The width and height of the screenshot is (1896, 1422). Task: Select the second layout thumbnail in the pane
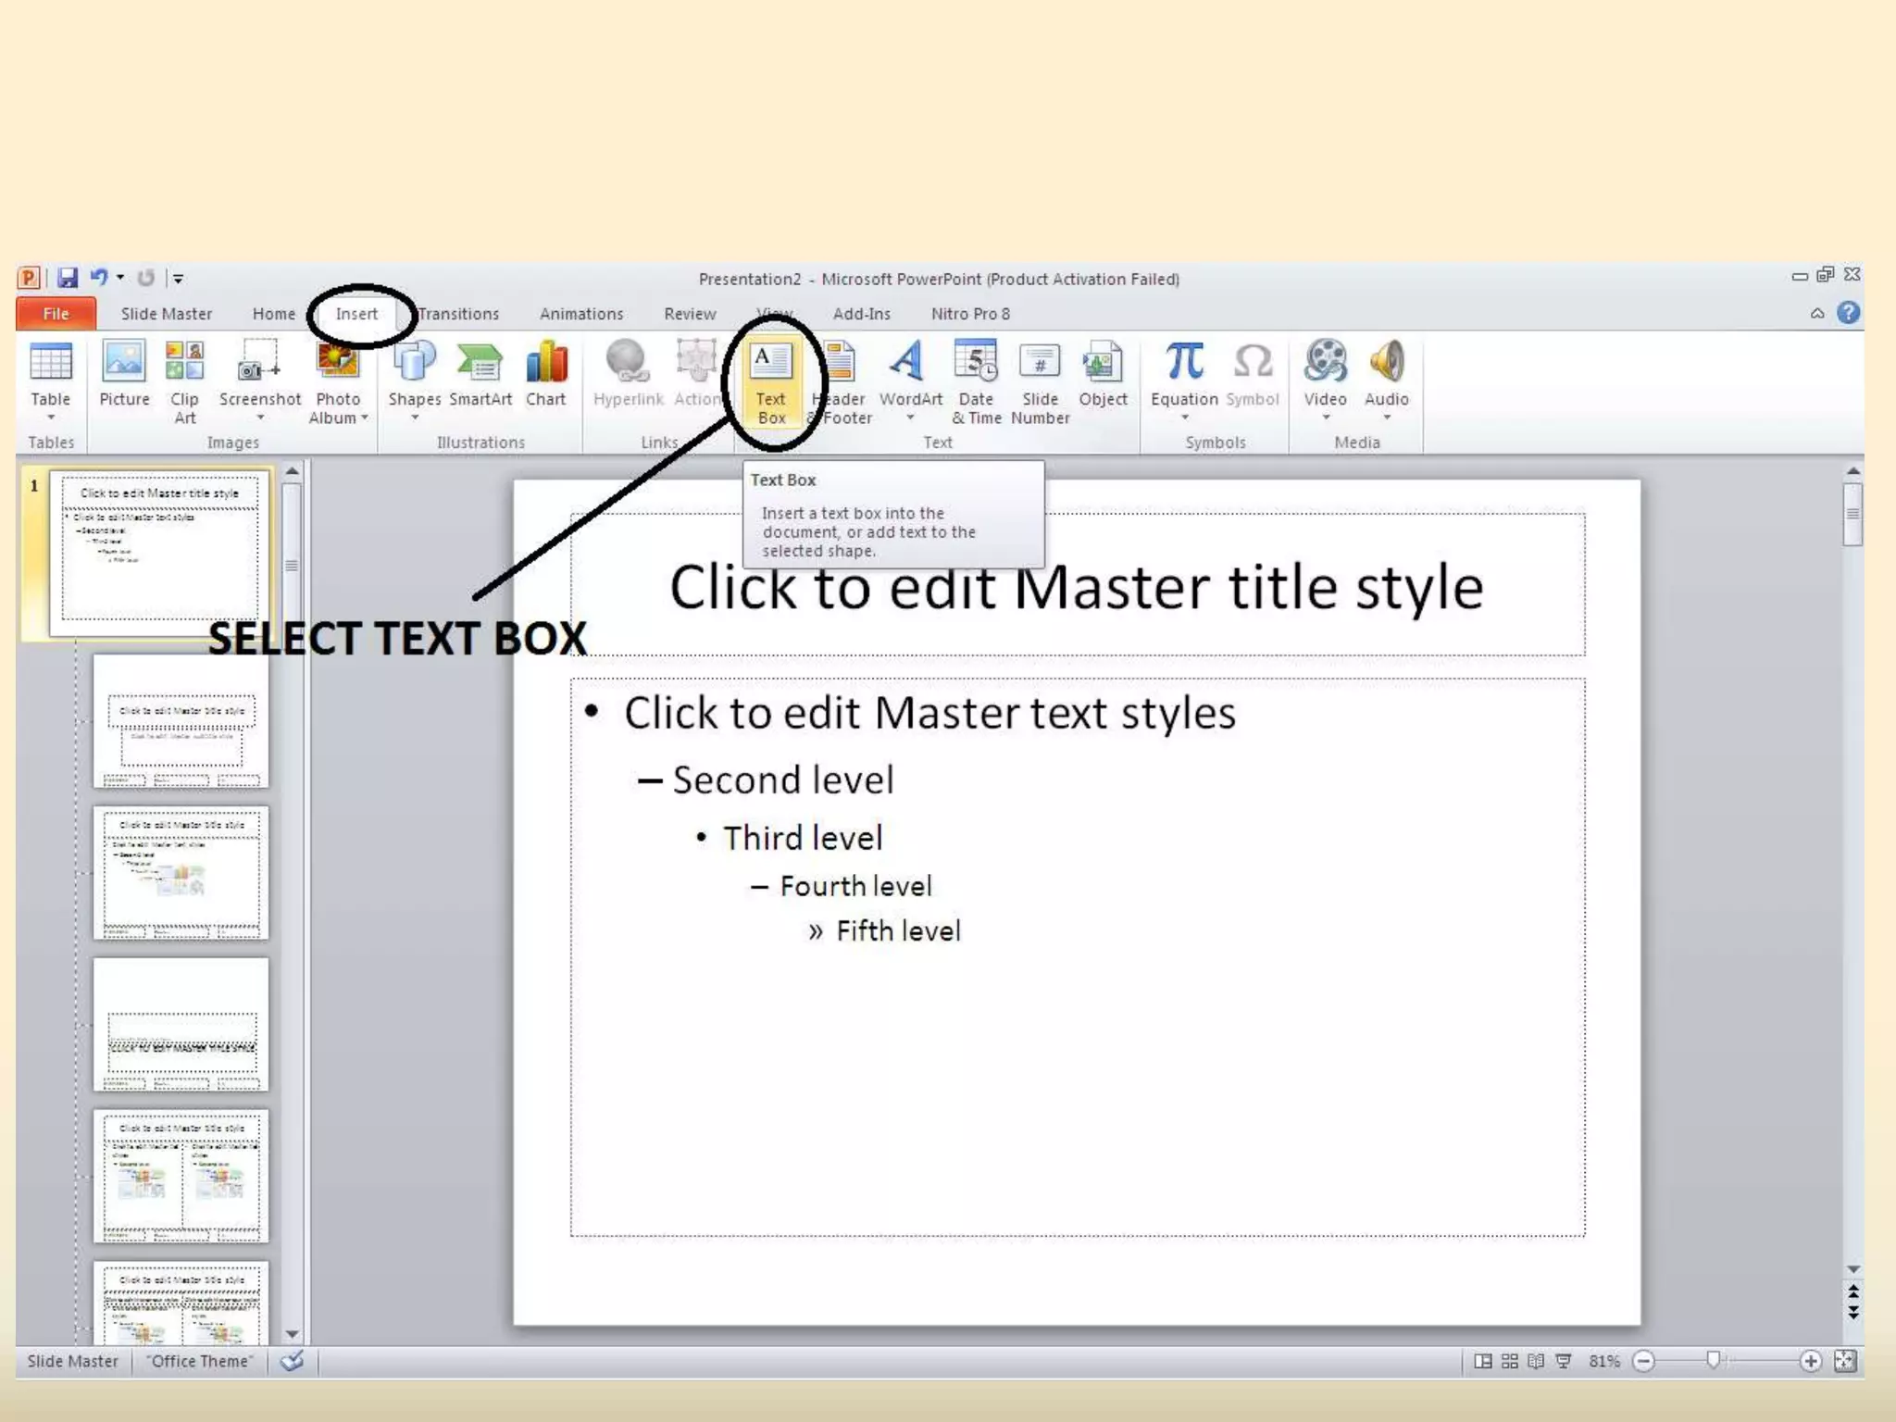(x=181, y=872)
